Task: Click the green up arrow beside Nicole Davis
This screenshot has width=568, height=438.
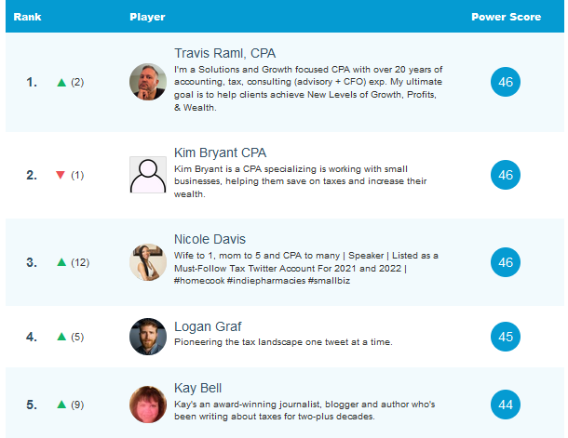Action: pos(61,262)
